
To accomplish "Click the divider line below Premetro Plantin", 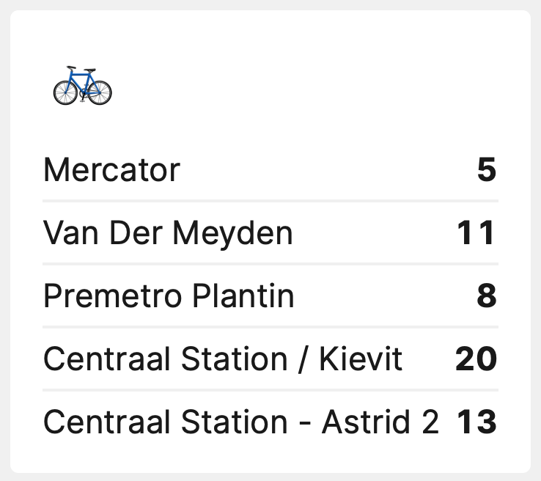I will click(270, 326).
